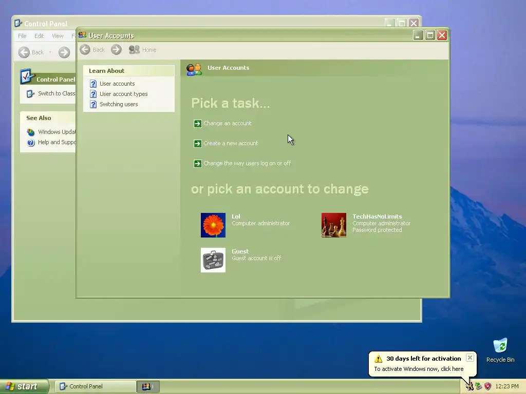Choose Change an account task
526x394 pixels.
(227, 123)
